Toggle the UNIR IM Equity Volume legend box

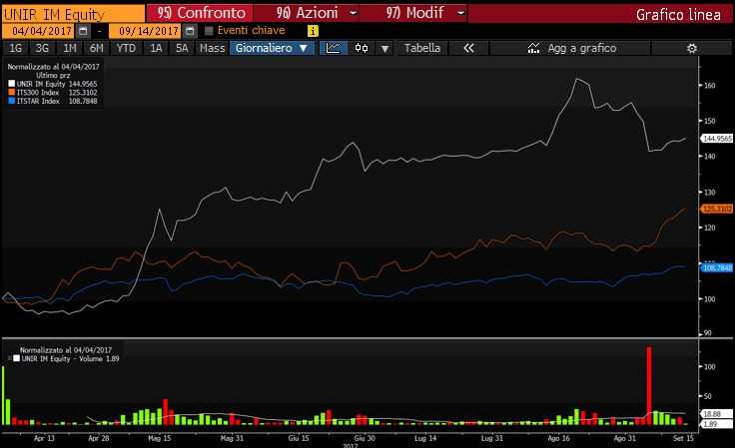click(x=16, y=358)
